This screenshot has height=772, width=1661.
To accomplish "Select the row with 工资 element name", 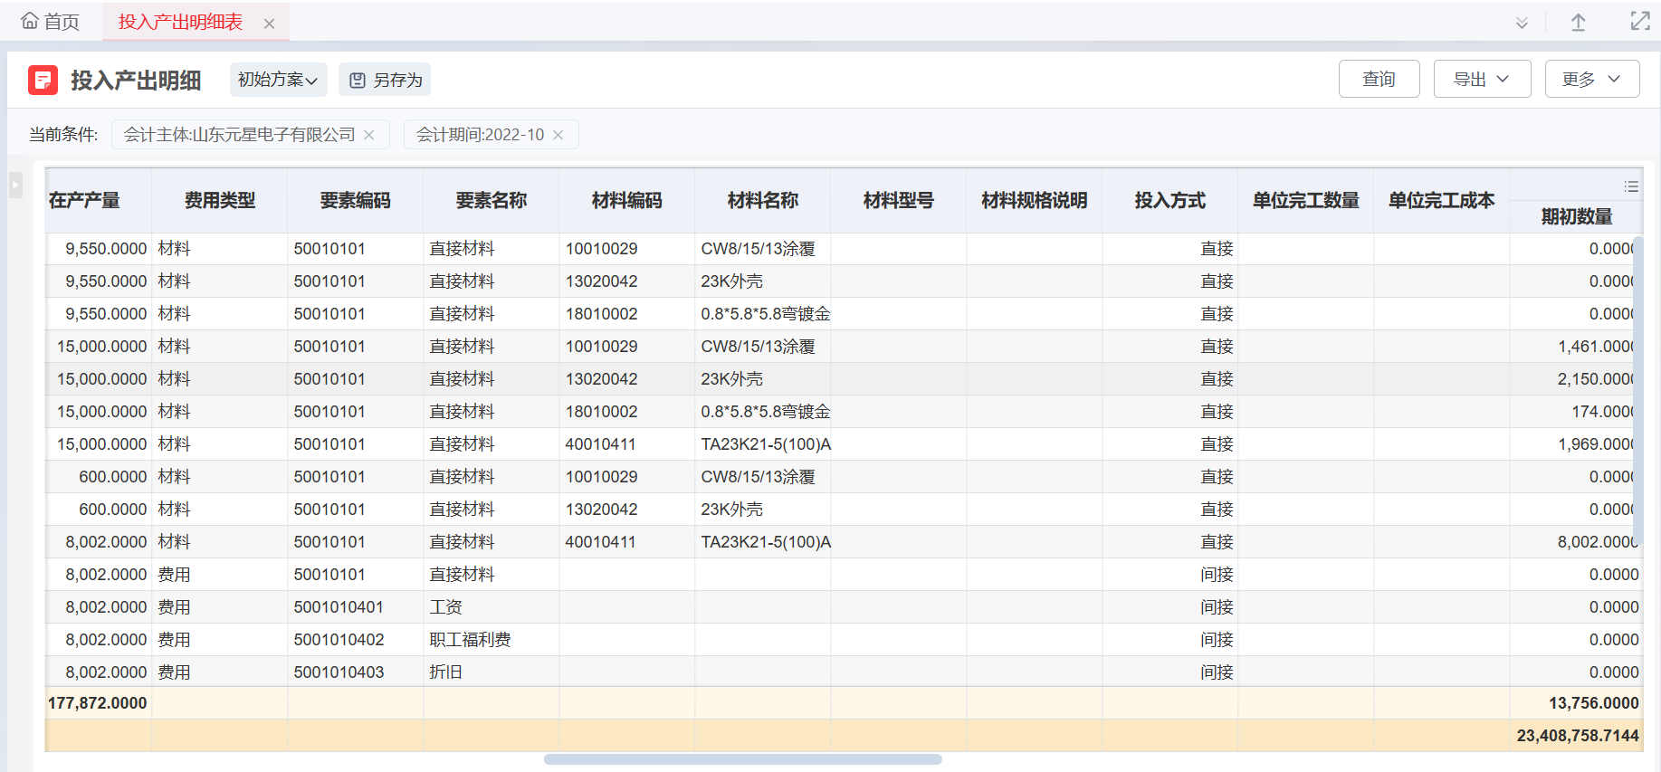I will tap(445, 607).
